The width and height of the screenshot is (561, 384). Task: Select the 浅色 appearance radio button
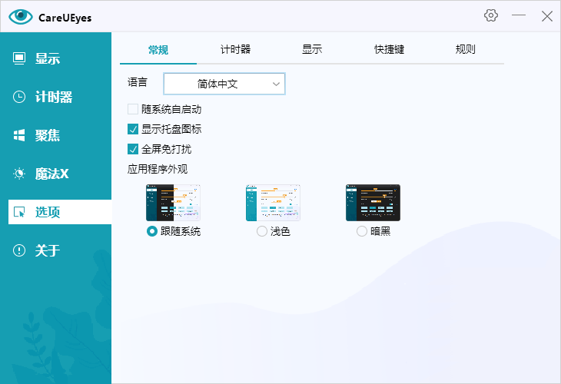pyautogui.click(x=262, y=231)
